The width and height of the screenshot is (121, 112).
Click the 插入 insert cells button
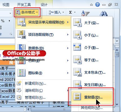point(55,12)
